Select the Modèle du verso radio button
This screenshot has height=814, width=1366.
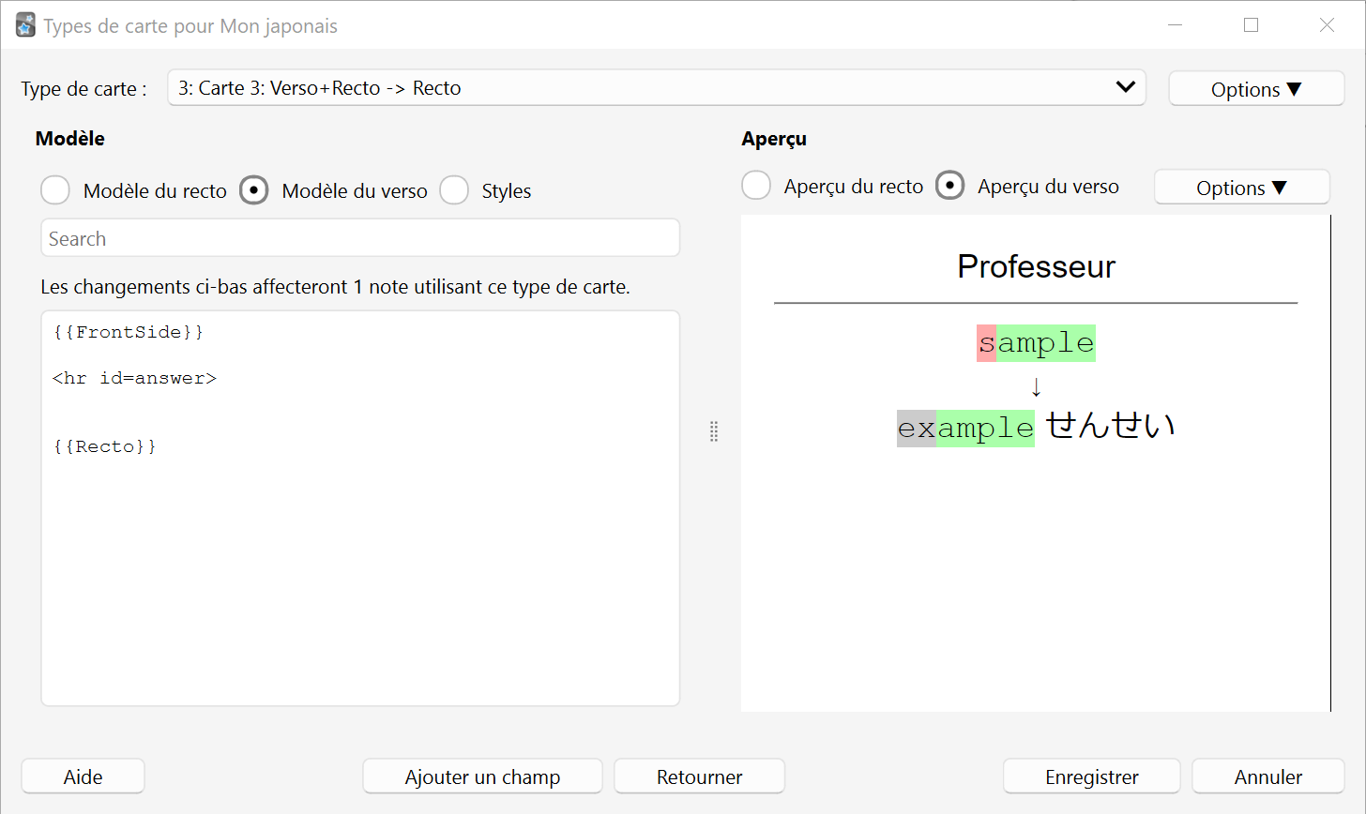point(254,190)
